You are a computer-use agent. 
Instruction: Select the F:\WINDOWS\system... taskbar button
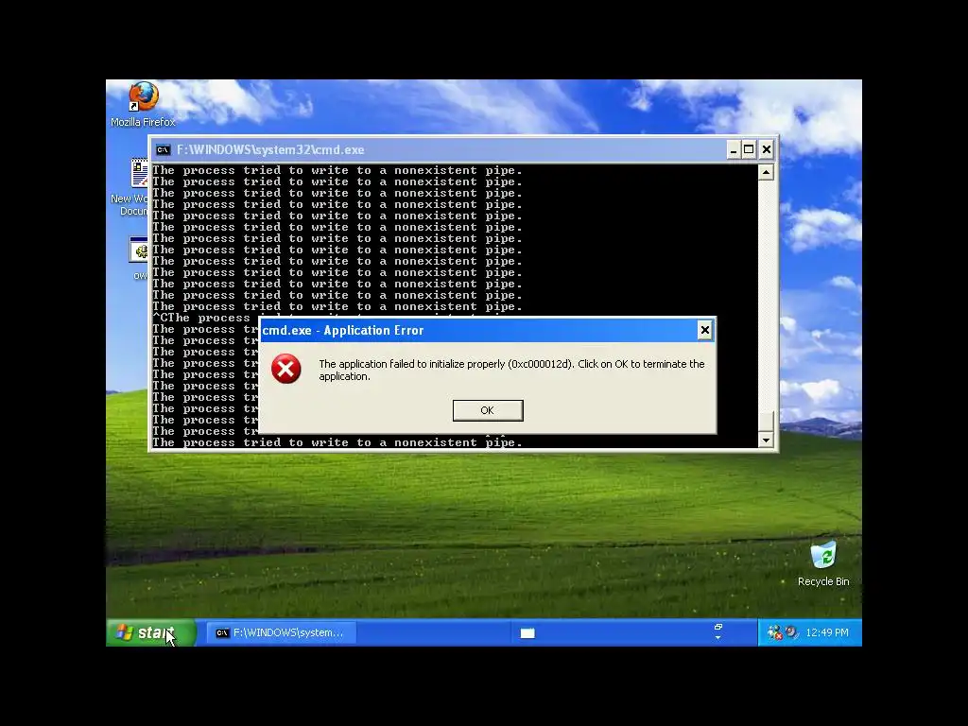[281, 632]
